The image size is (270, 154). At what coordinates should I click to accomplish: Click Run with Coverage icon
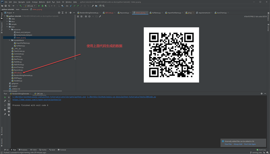click(46, 6)
